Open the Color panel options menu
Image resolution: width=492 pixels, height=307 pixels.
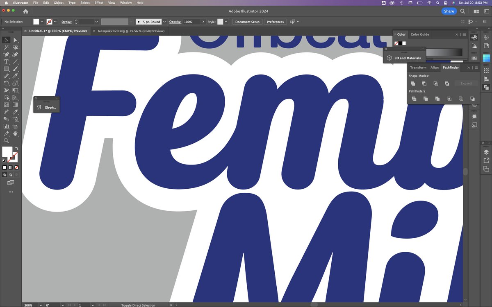464,34
